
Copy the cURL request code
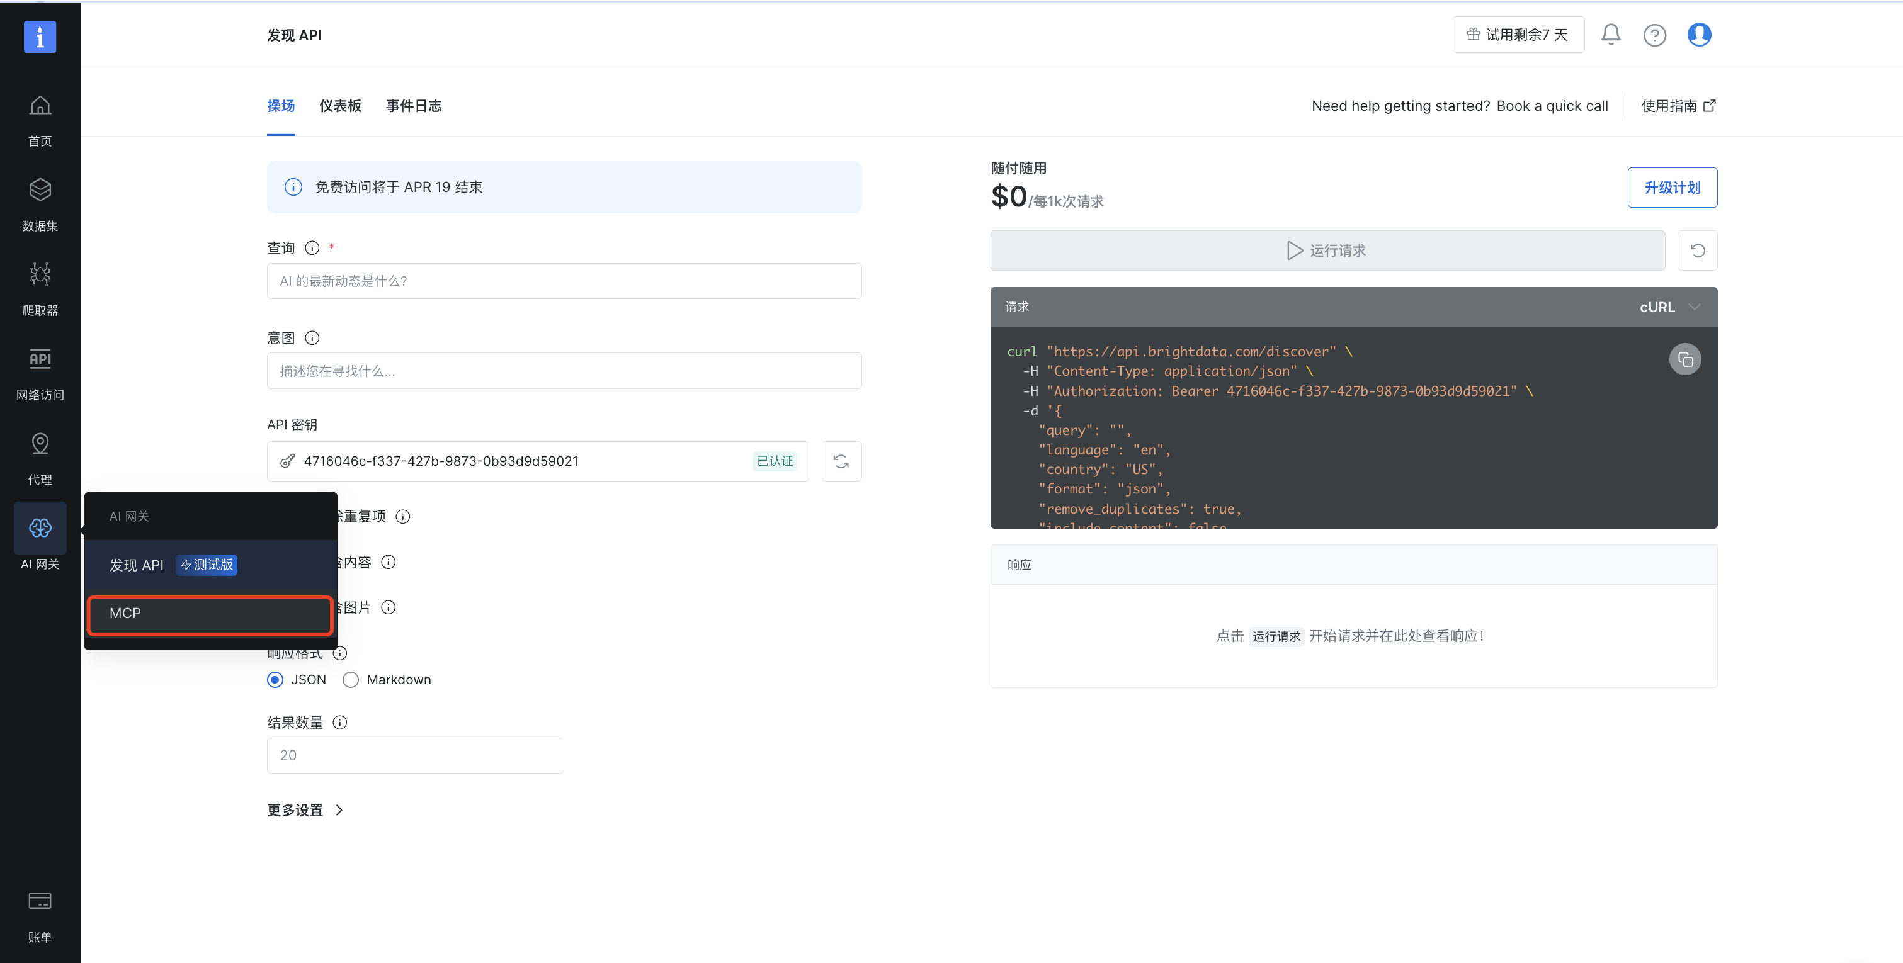(1684, 359)
